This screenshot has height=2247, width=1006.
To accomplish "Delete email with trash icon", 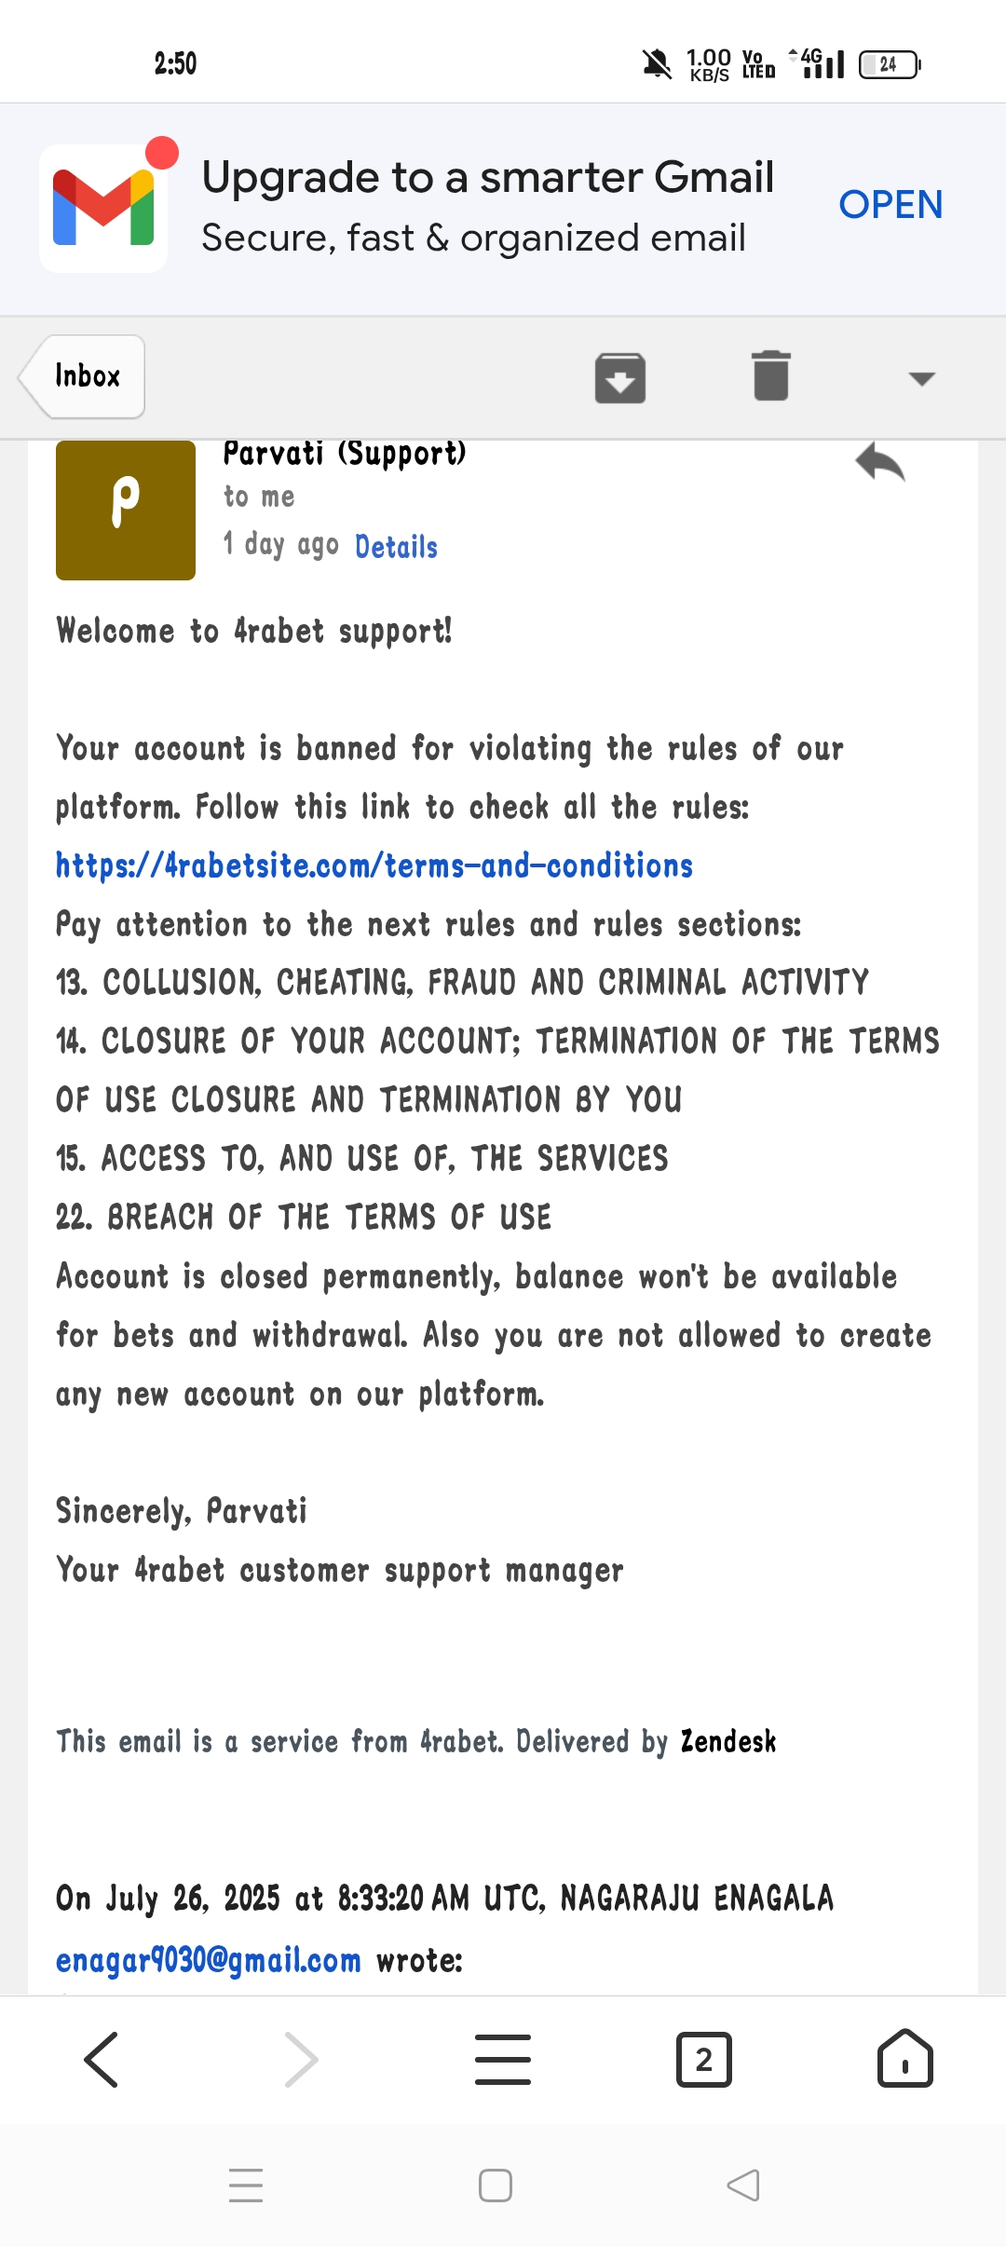I will click(x=771, y=376).
